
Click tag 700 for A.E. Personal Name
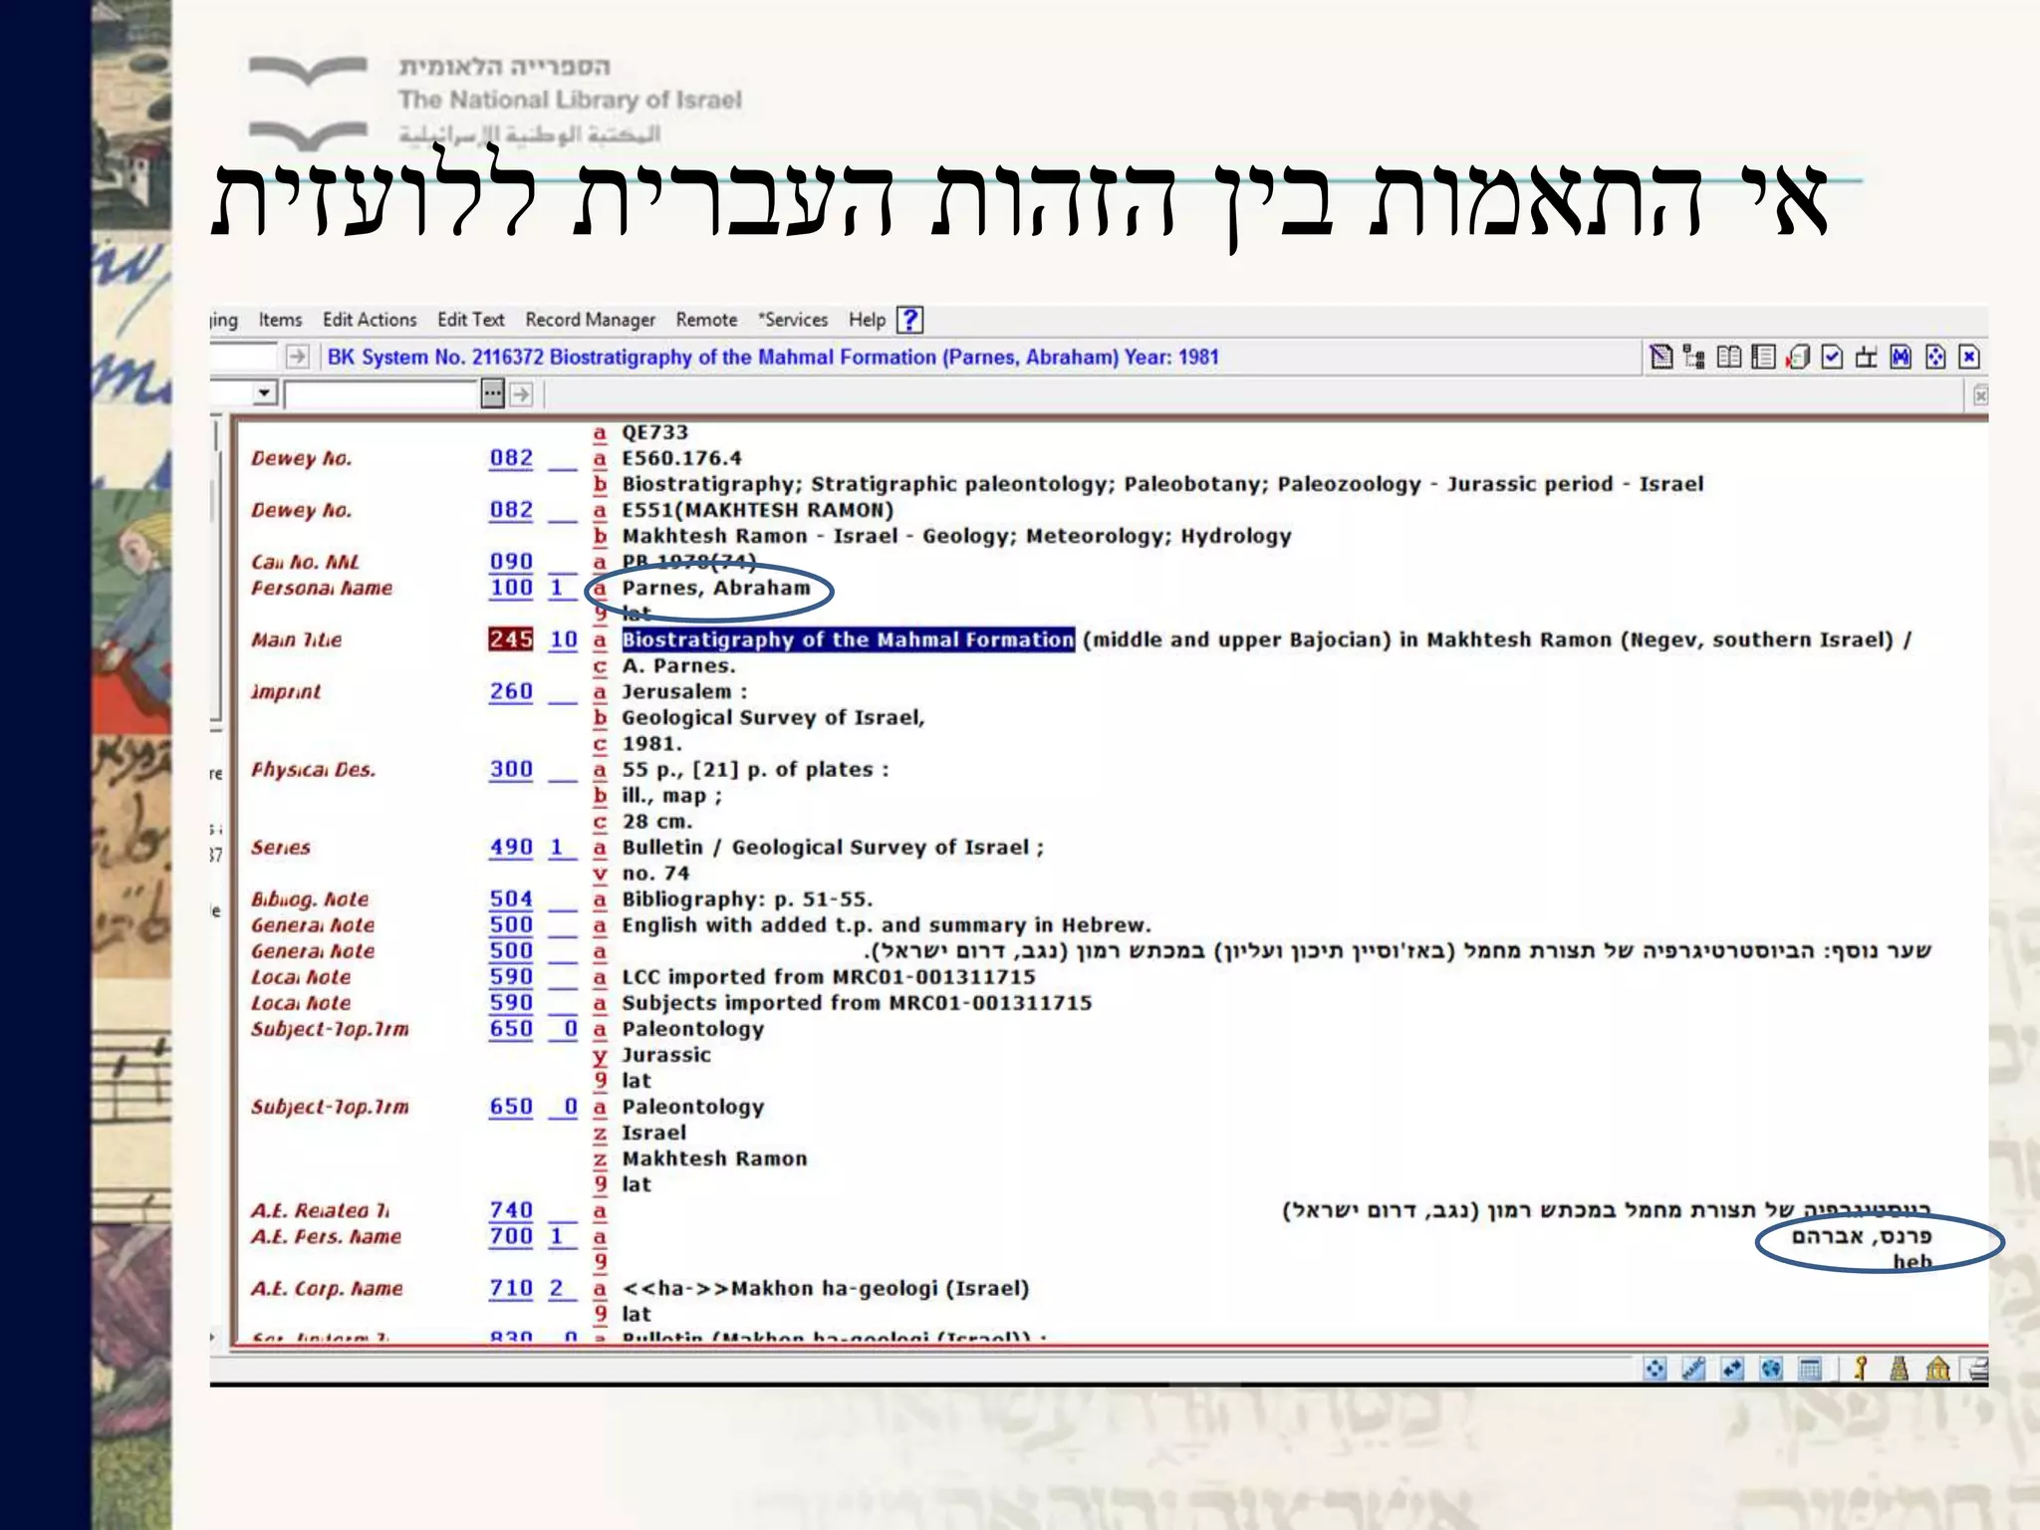coord(511,1236)
